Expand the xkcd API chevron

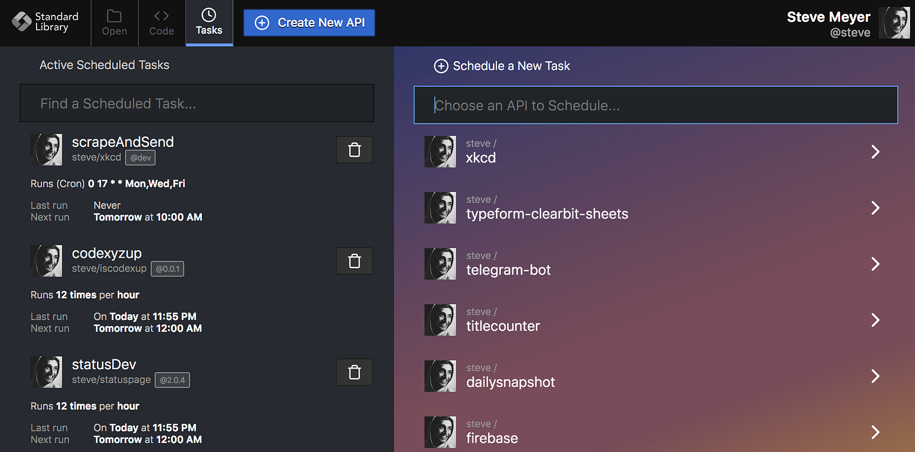[x=875, y=151]
